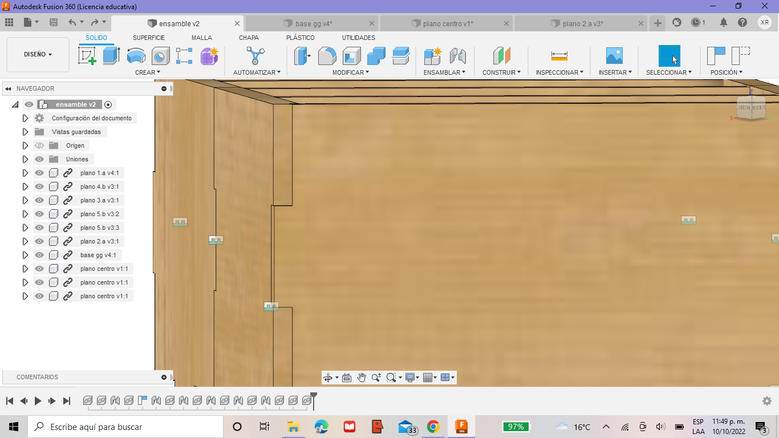779x438 pixels.
Task: Expand the plano 5.b v3:3 node
Action: pyautogui.click(x=25, y=228)
